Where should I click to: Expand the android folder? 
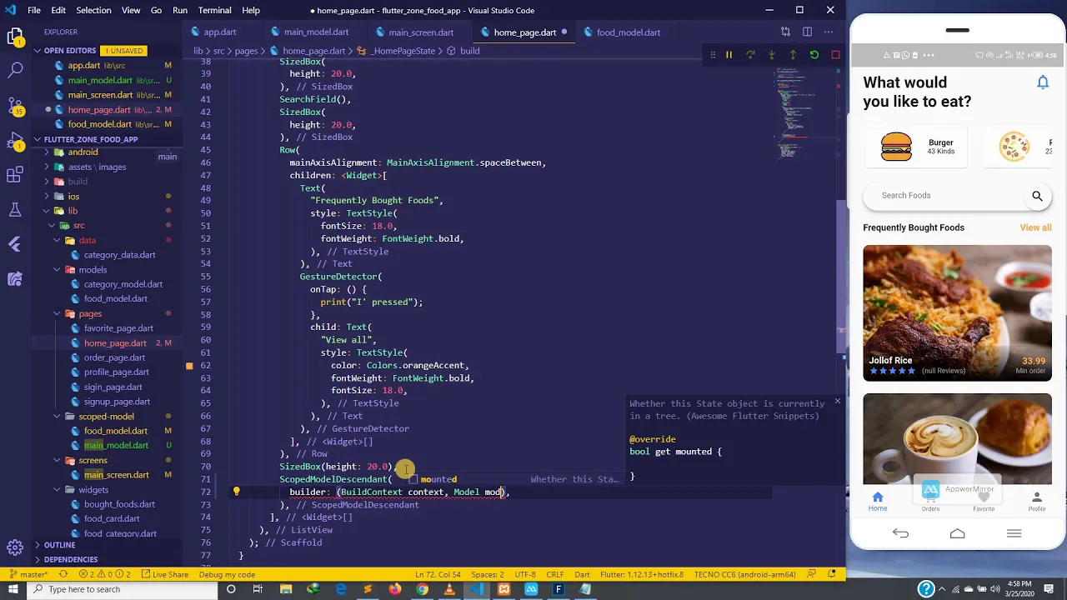(x=48, y=152)
